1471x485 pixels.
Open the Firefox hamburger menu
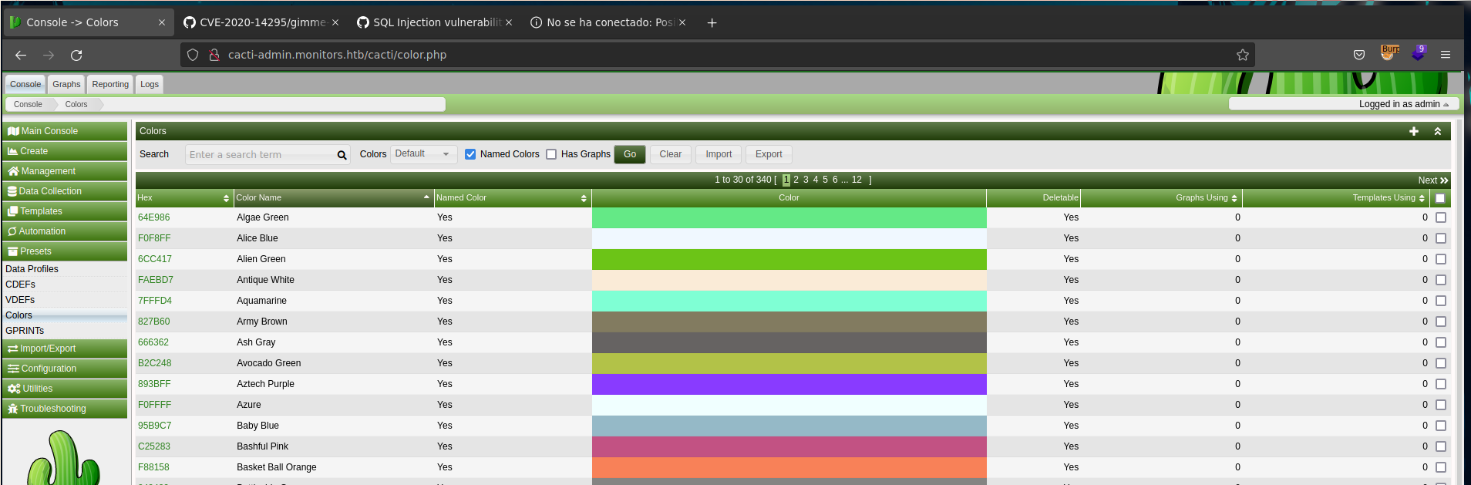coord(1445,55)
